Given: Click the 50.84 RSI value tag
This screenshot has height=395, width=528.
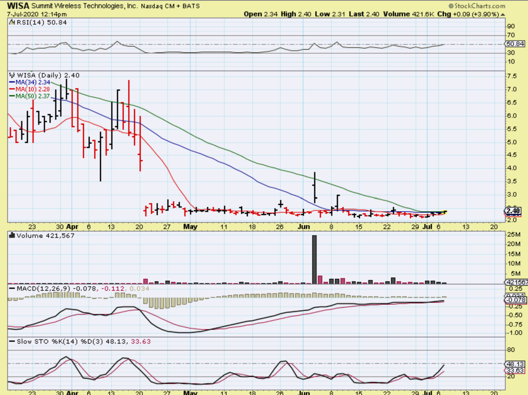Looking at the screenshot, I should [x=515, y=44].
